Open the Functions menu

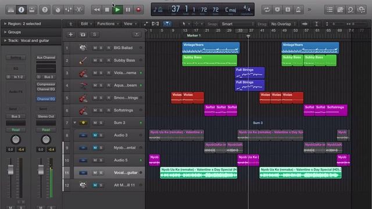coord(108,24)
